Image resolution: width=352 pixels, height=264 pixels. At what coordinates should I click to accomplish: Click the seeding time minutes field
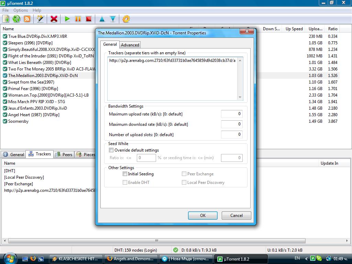232,158
